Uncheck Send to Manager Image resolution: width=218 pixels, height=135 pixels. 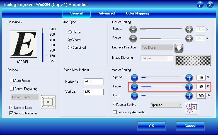(x=11, y=113)
